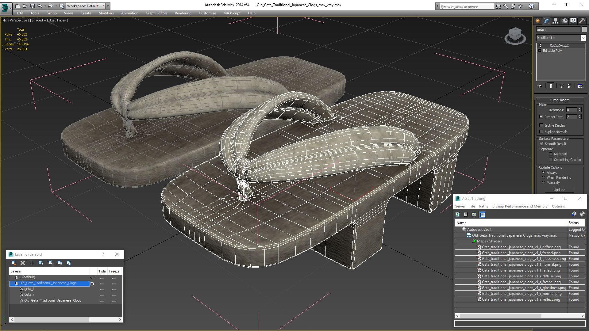Viewport: 589px width, 331px height.
Task: Click the keyword search input field
Action: tap(466, 6)
